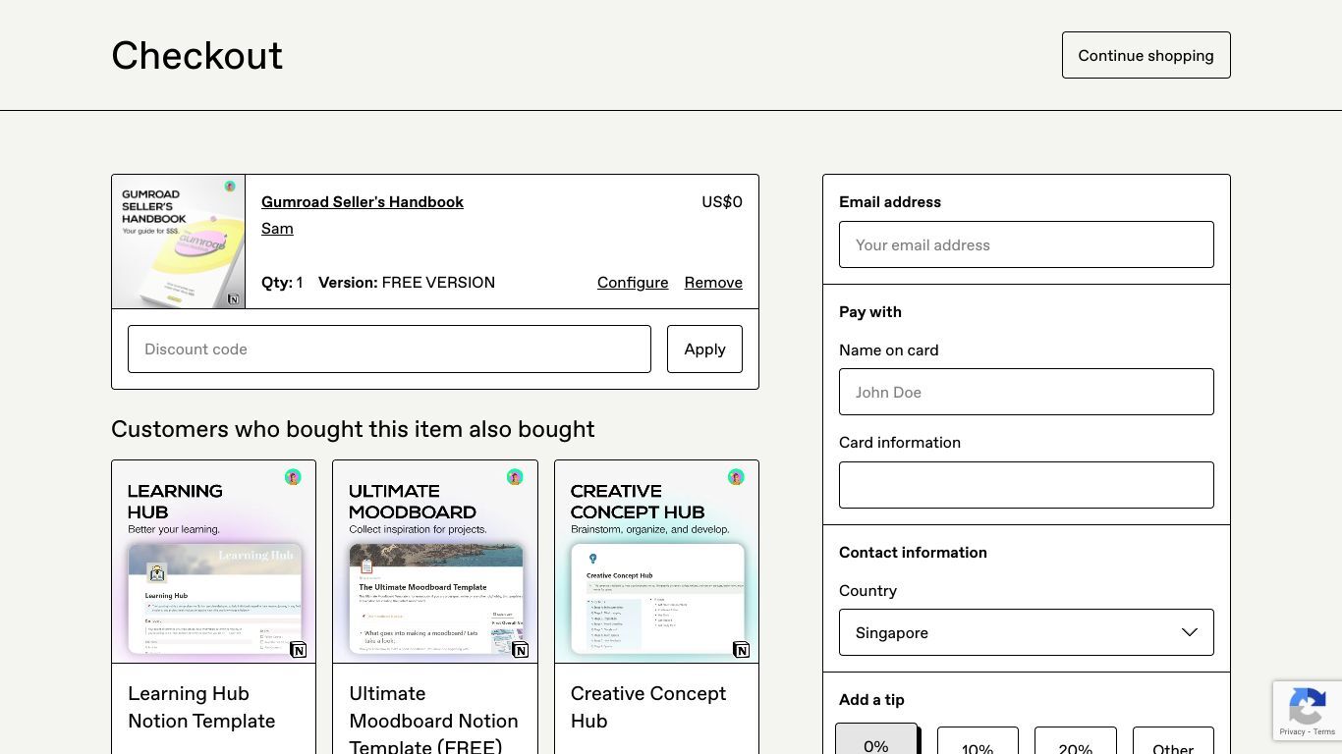The height and width of the screenshot is (754, 1342).
Task: Click the Gumroad Seller's Handbook cover thumbnail
Action: (179, 242)
